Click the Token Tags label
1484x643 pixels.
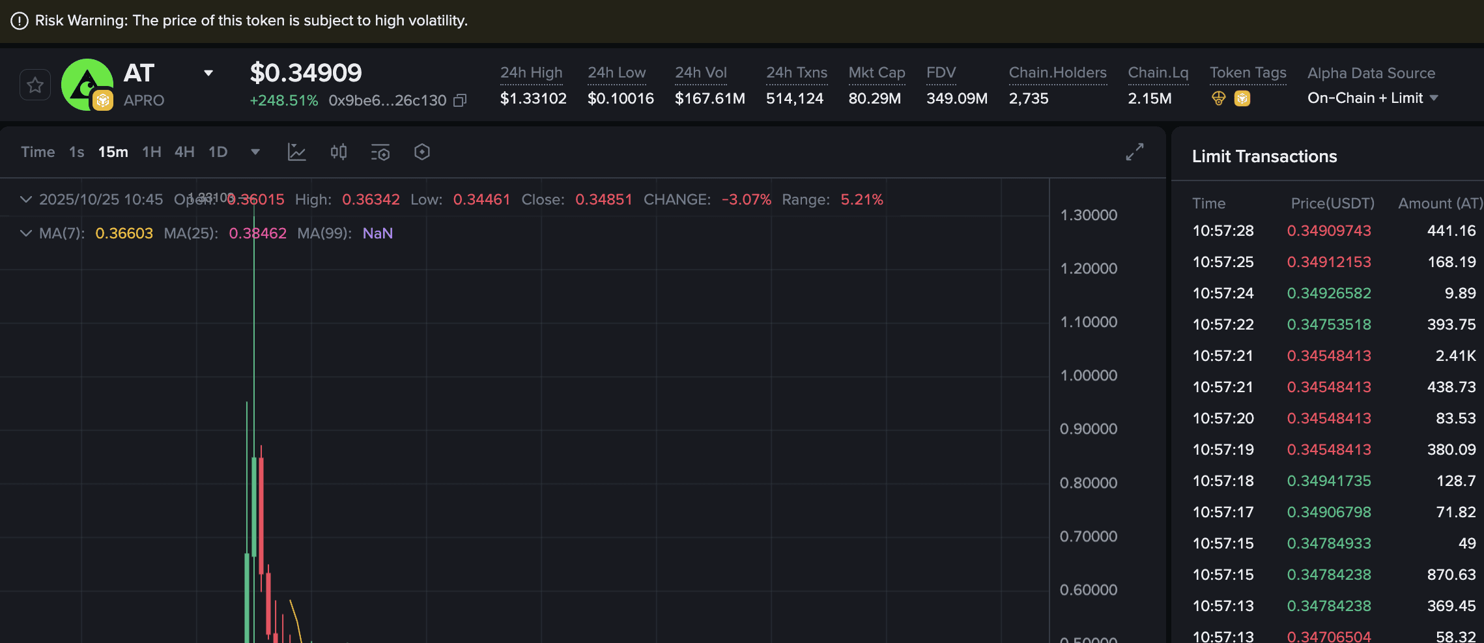(1248, 73)
